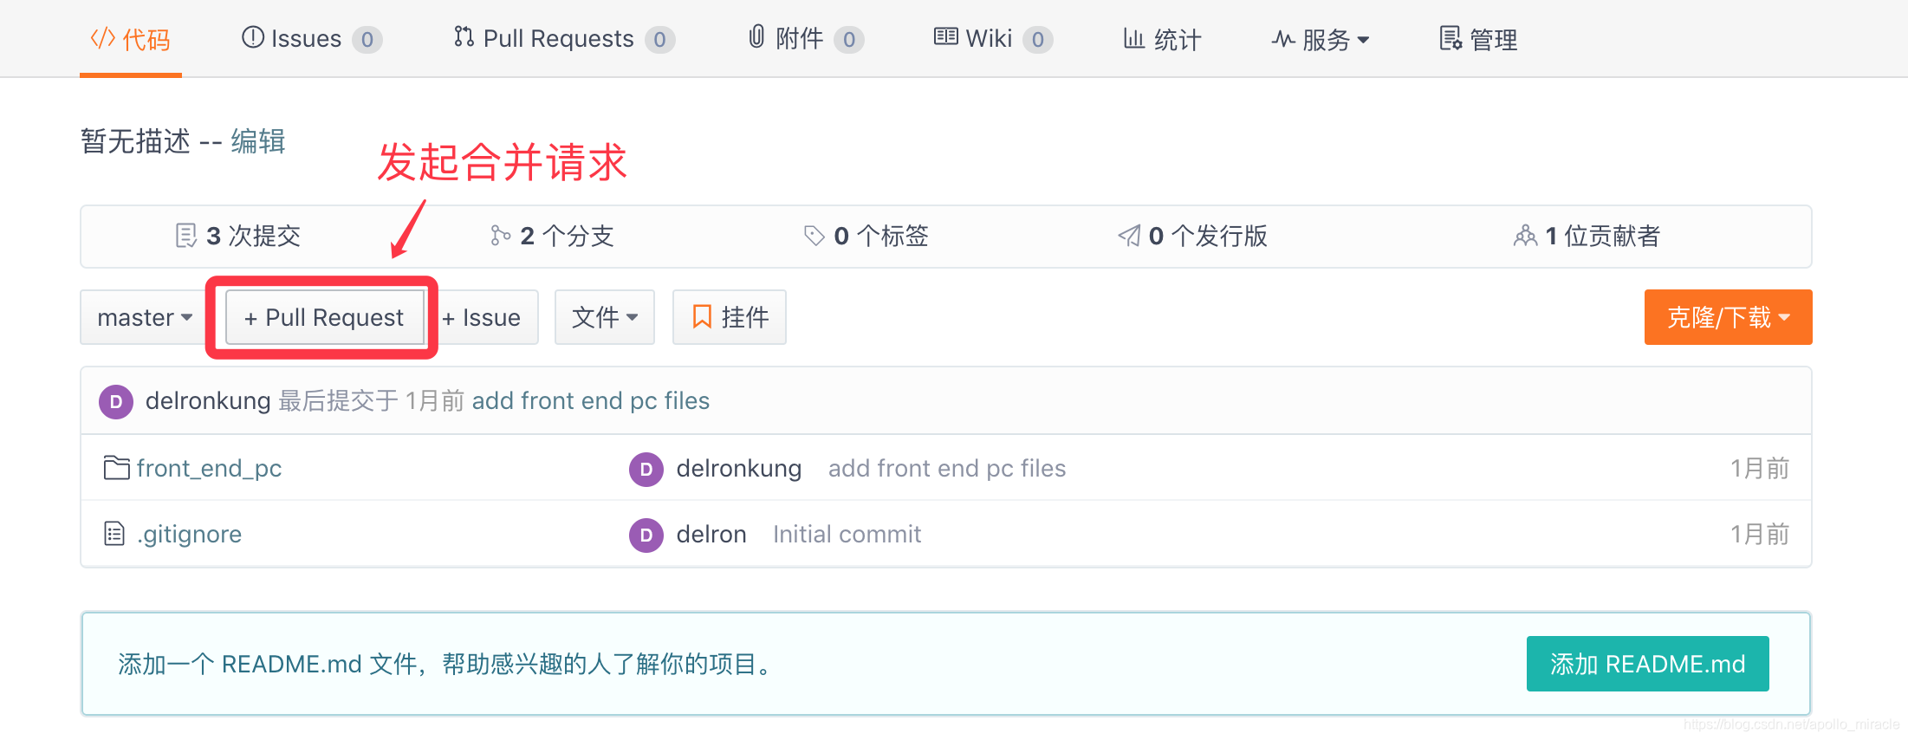The height and width of the screenshot is (740, 1908).
Task: Click the Pull Requests merge icon
Action: (x=464, y=36)
